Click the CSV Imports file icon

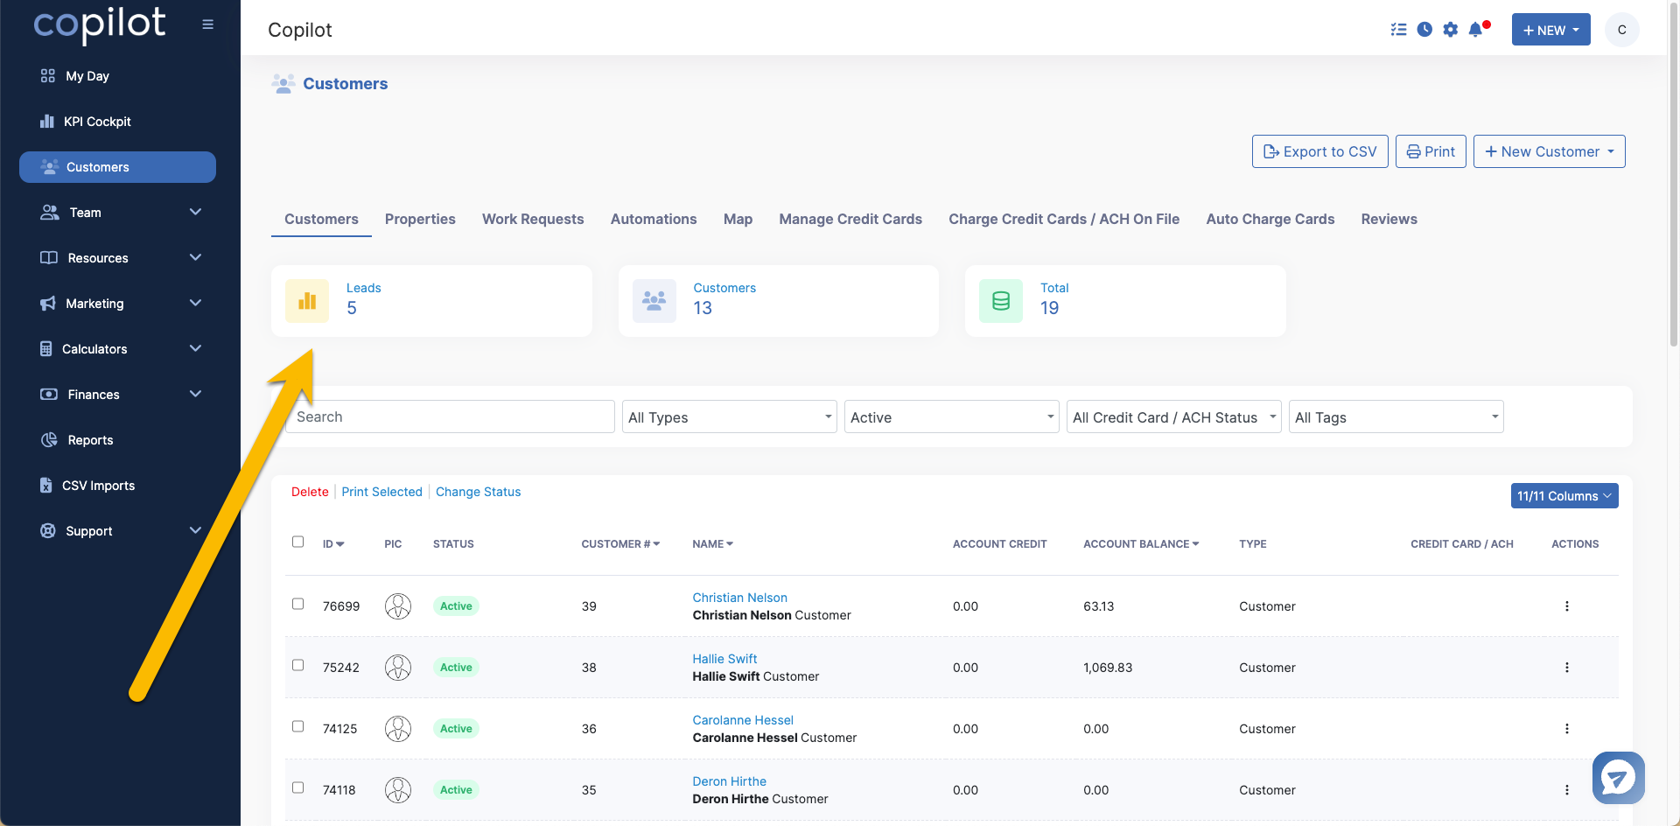(46, 486)
